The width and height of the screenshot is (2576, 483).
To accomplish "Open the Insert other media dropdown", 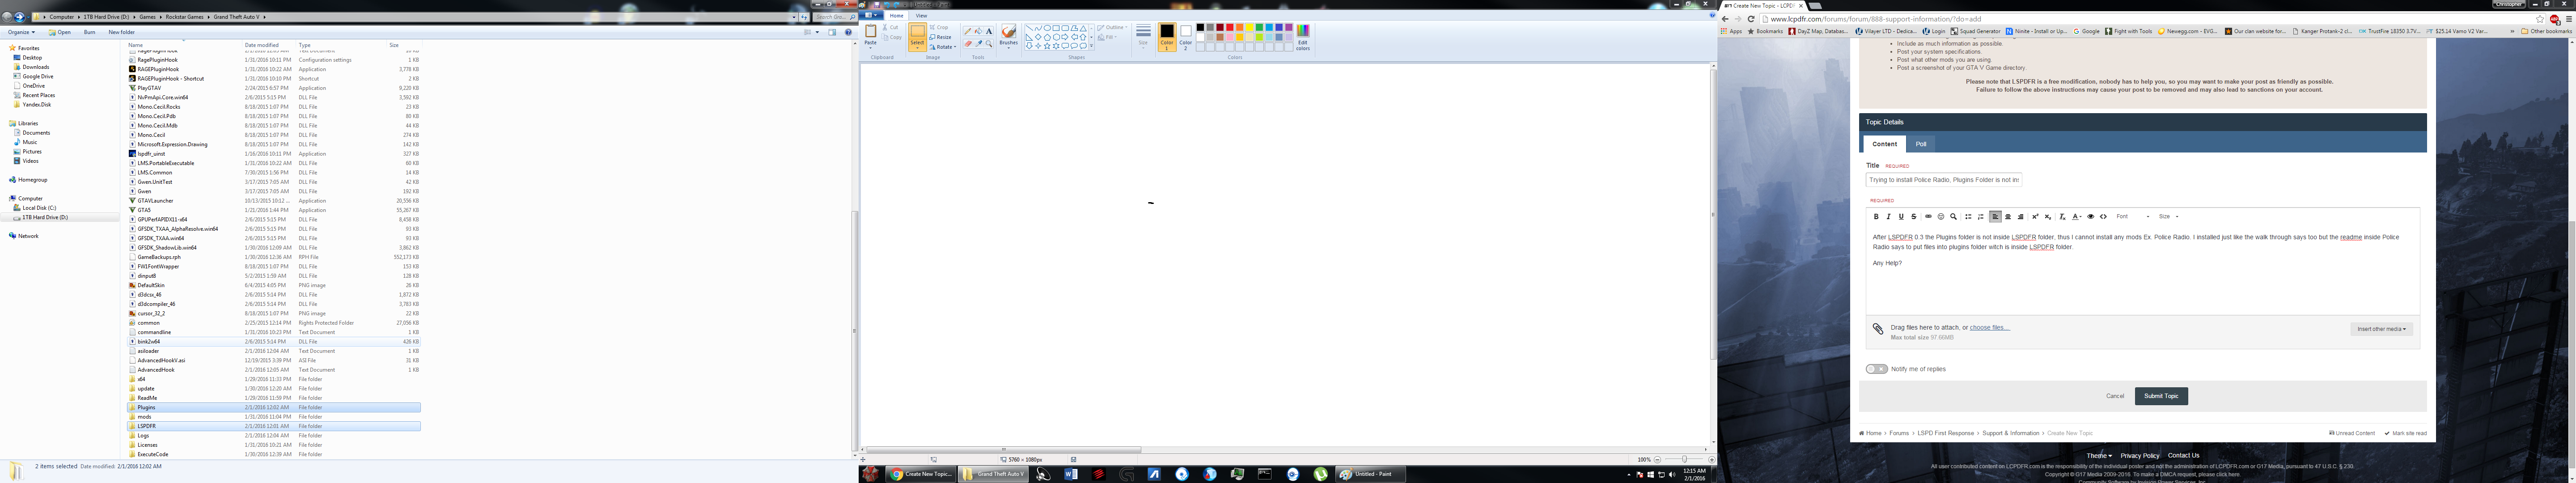I will tap(2381, 329).
